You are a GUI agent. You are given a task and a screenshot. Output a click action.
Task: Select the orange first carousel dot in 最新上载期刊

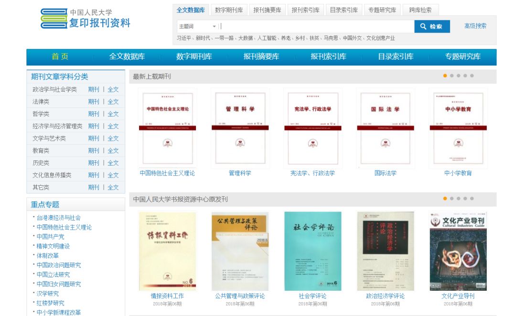[445, 75]
